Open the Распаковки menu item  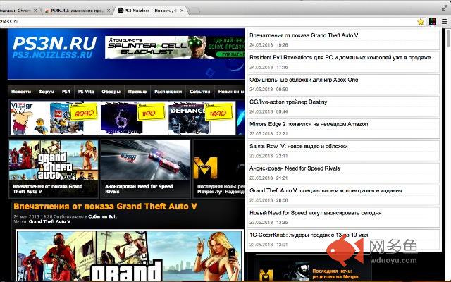(x=168, y=92)
